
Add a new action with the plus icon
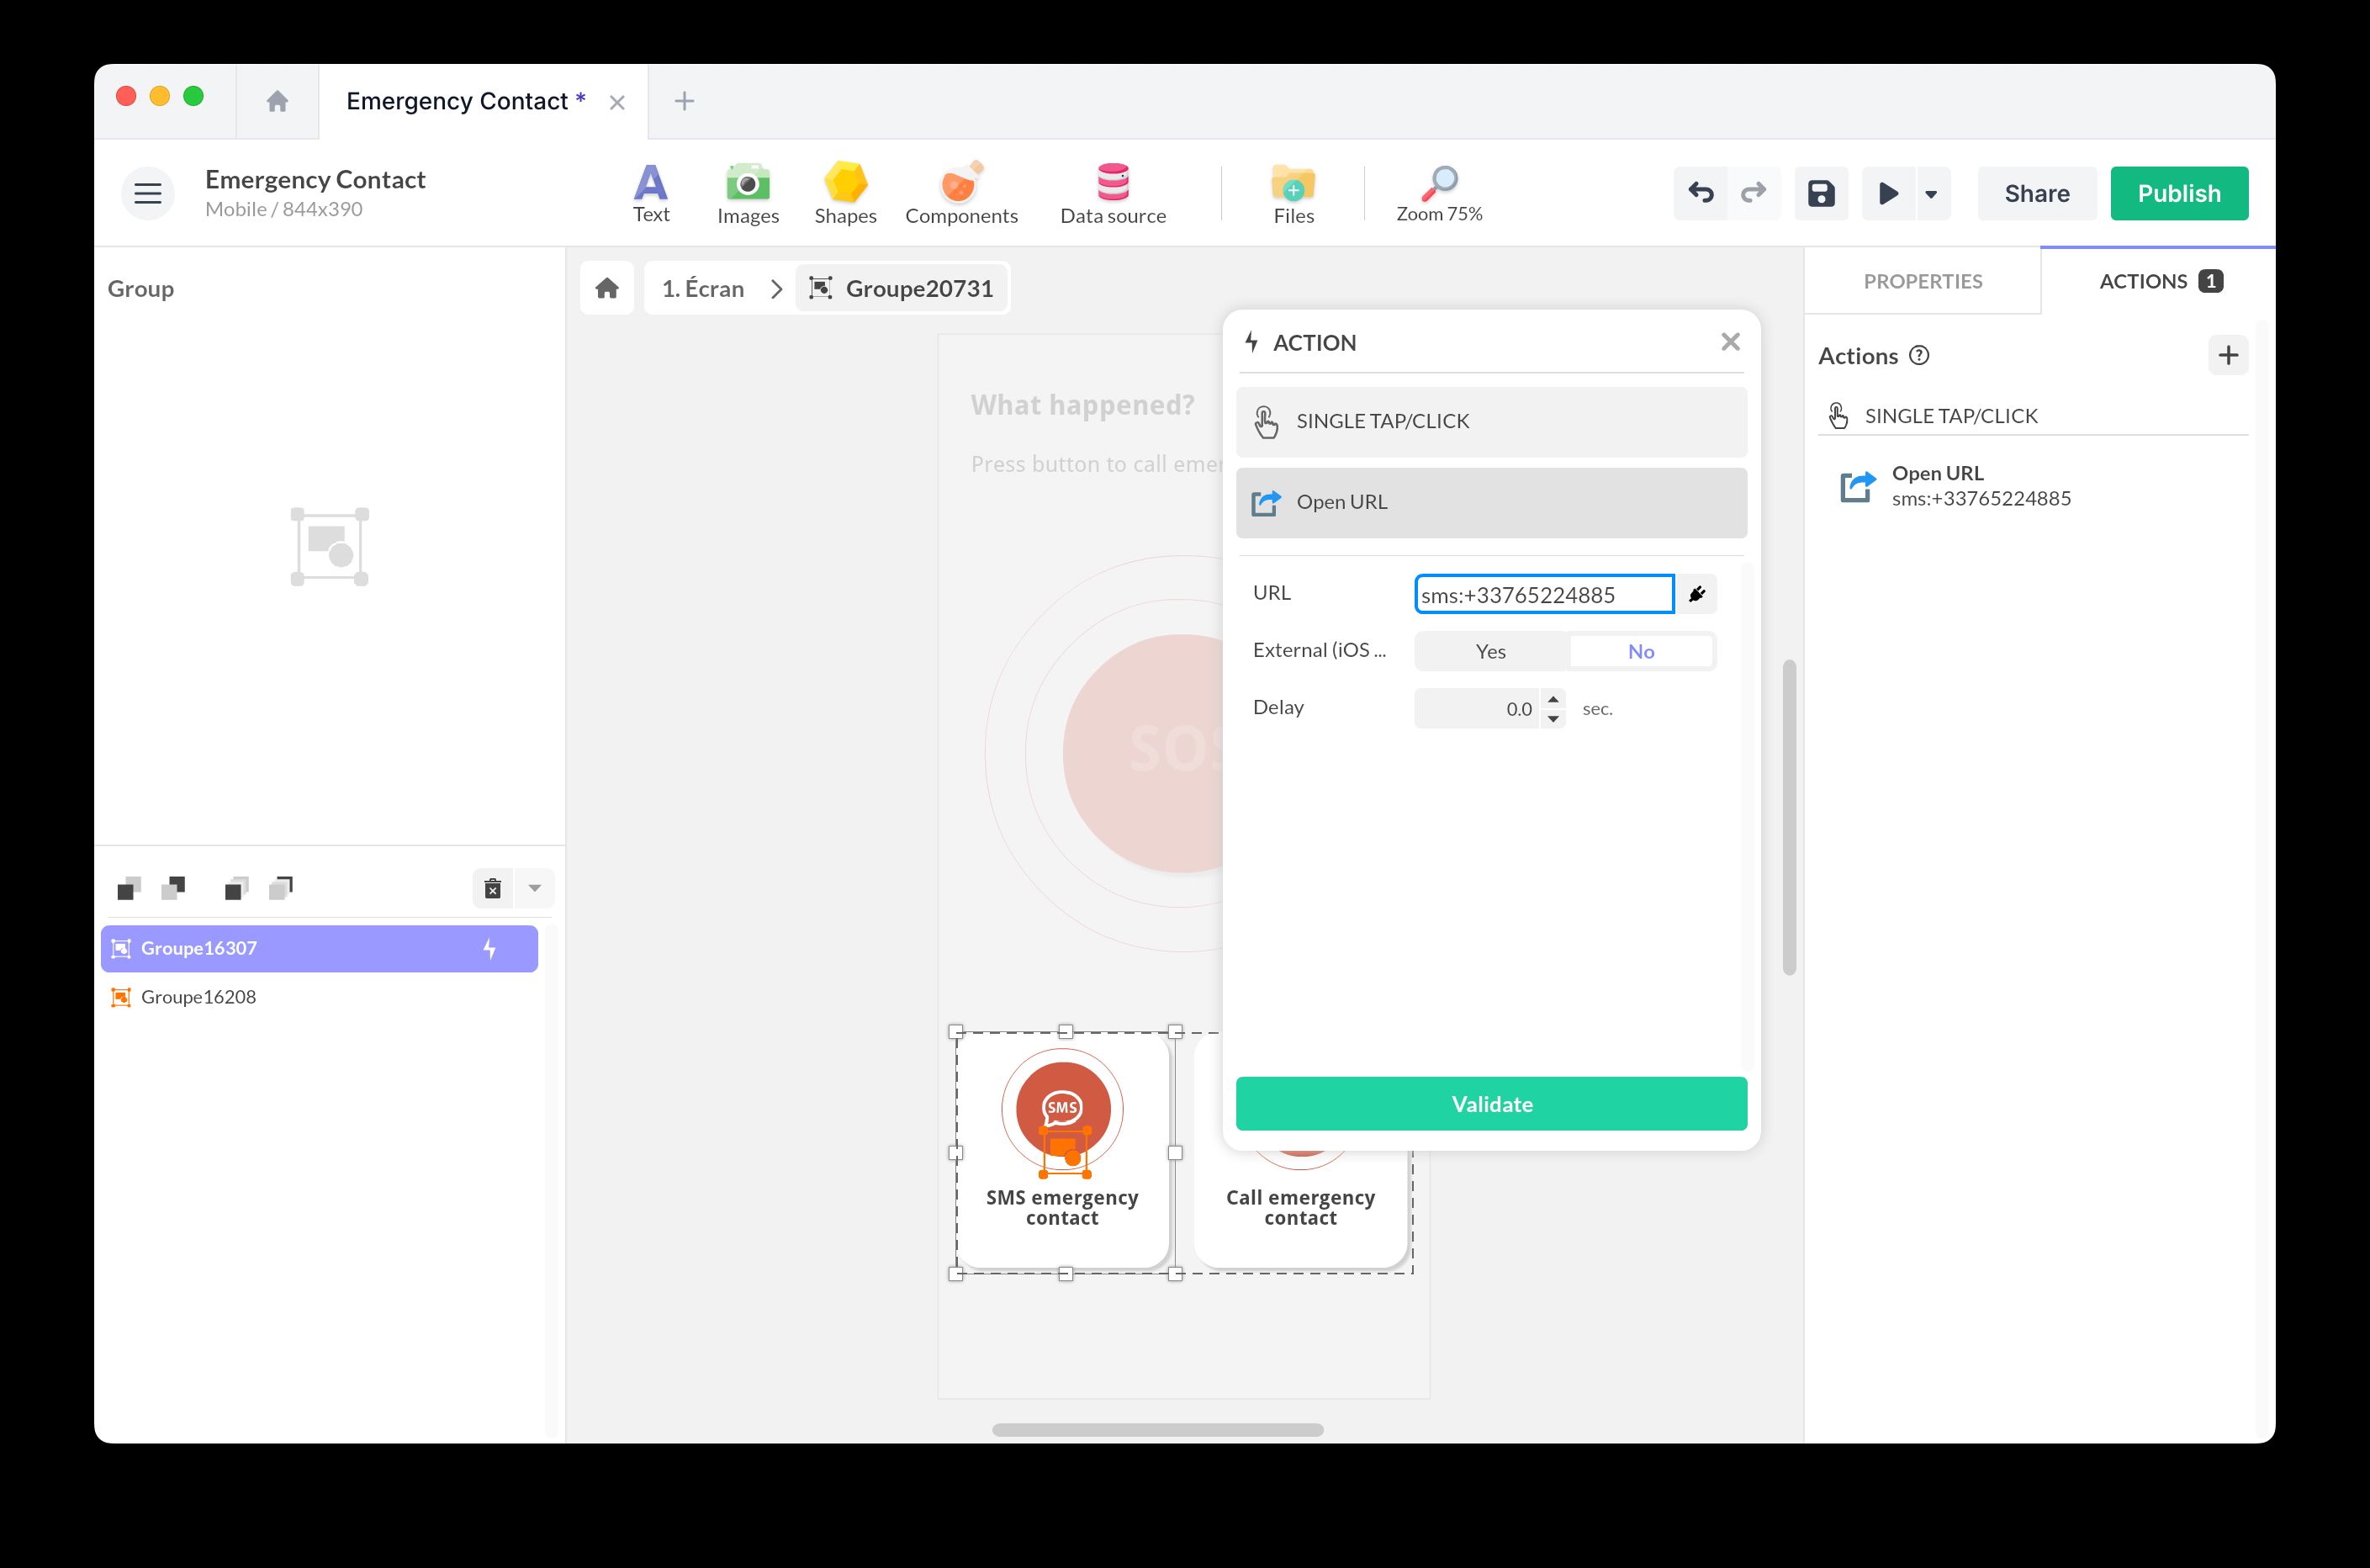tap(2228, 355)
